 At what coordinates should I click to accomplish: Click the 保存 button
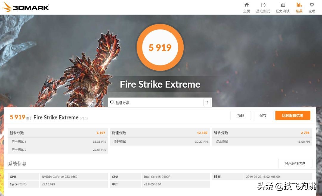263,115
